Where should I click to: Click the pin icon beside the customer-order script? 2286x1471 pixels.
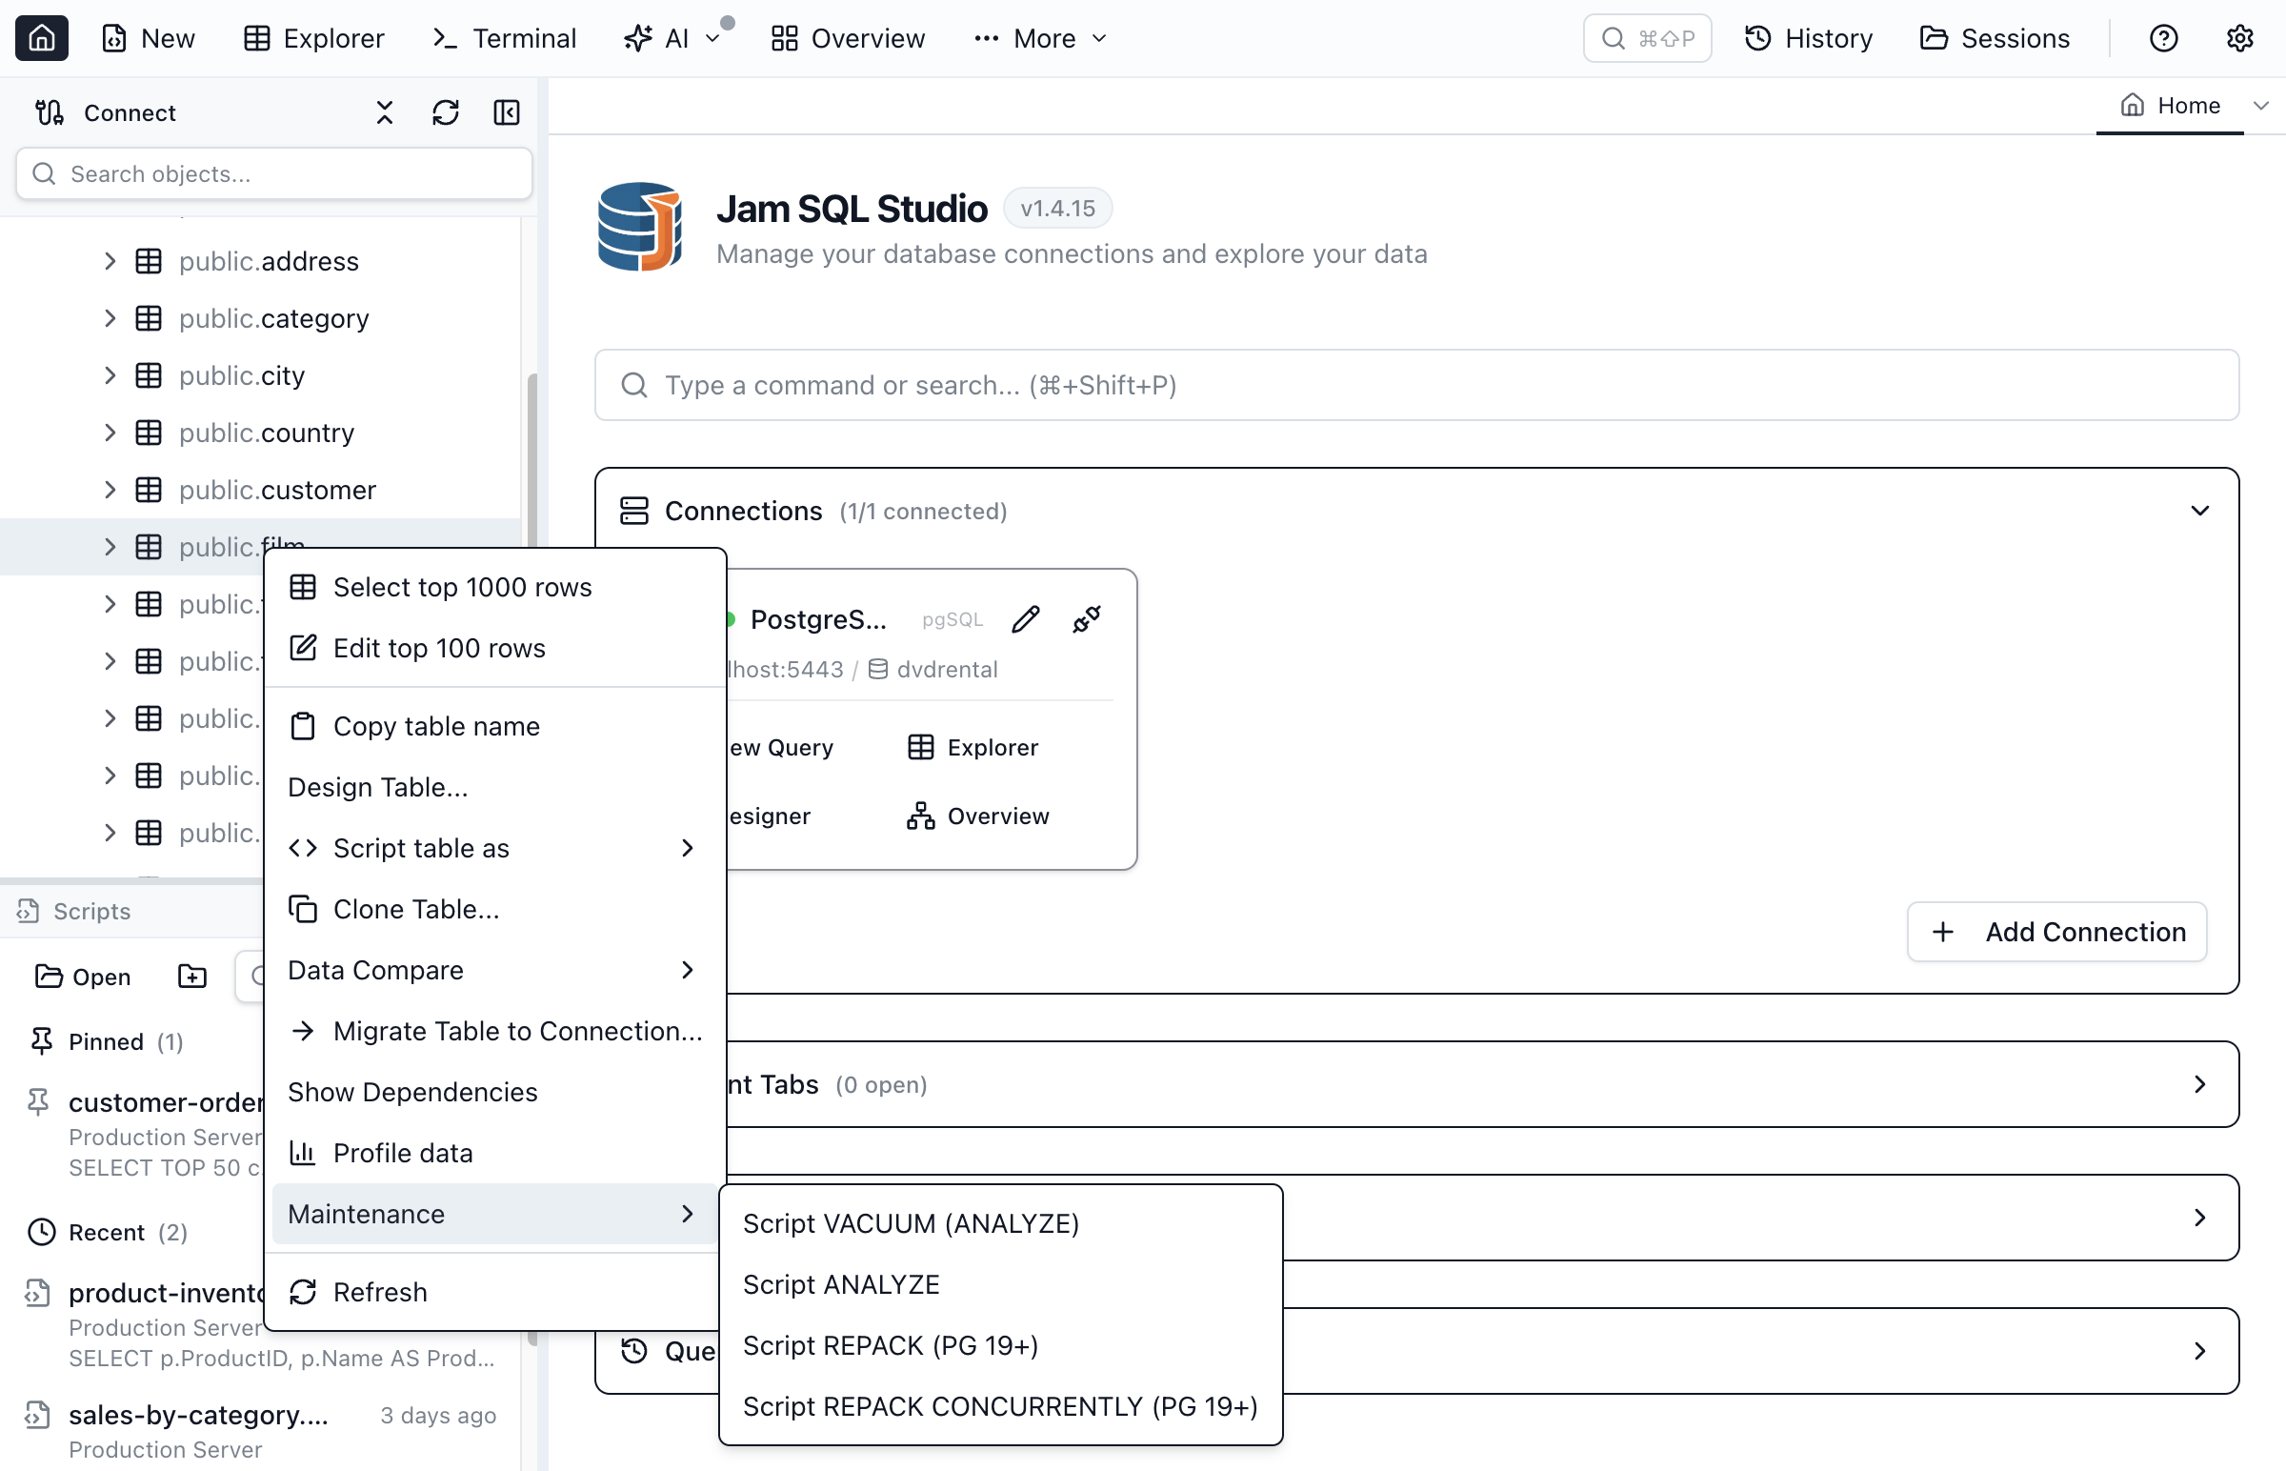click(38, 1103)
